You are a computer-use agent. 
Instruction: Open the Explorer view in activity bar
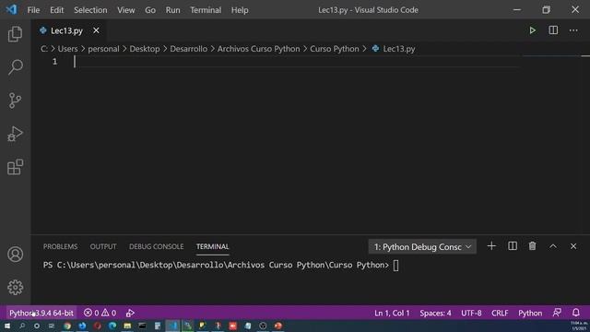15,34
